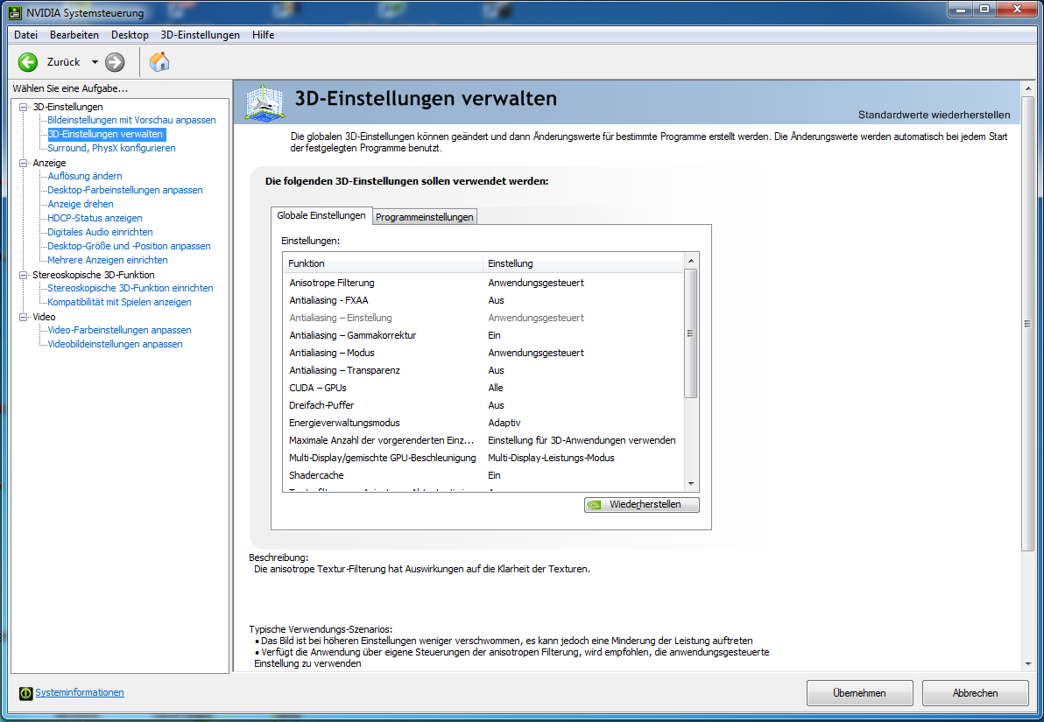Open Kompatibilität mit Spielen anzeigen
The width and height of the screenshot is (1044, 722).
tap(119, 301)
